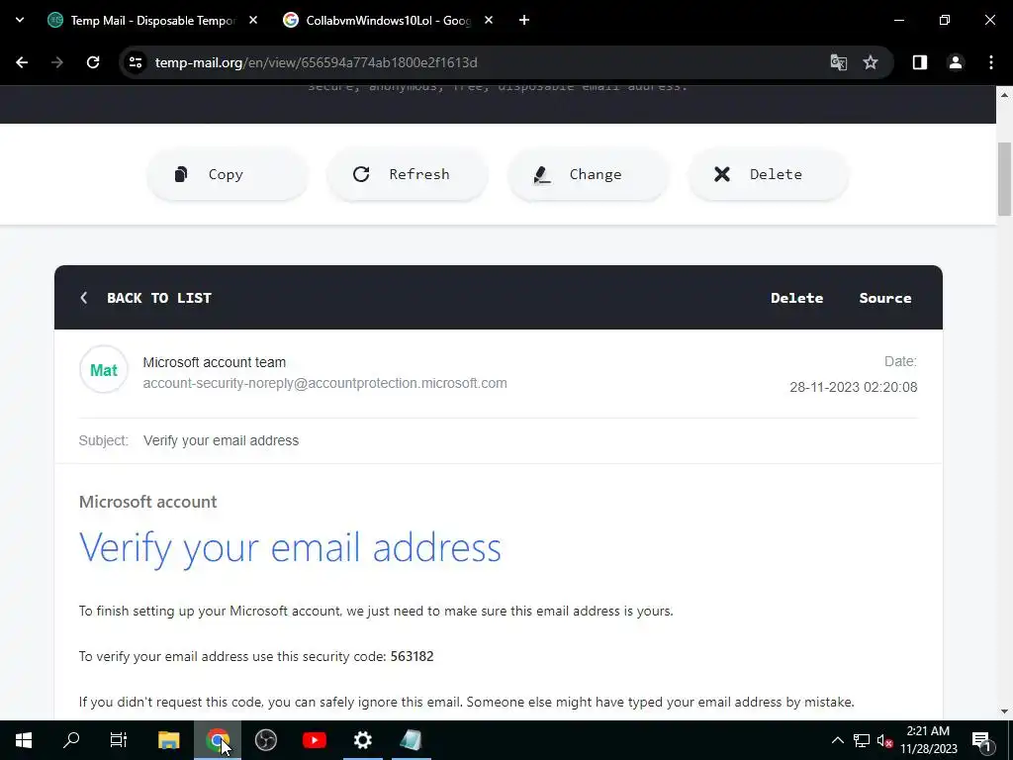Click the browser forward arrow
Viewport: 1013px width, 760px height.
click(x=57, y=62)
